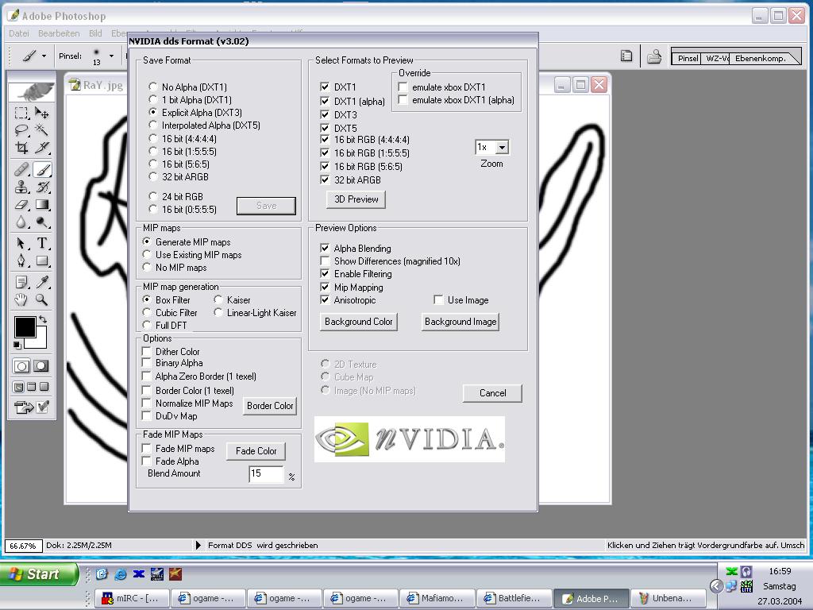Select the Slice tool
813x610 pixels.
coord(42,147)
